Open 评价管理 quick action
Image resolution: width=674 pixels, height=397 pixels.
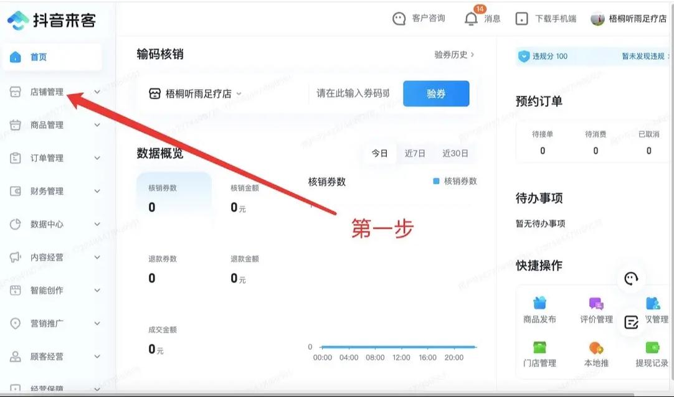tap(596, 310)
